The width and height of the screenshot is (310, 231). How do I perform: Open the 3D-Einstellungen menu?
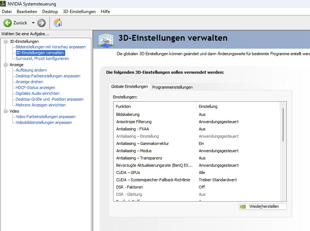point(79,12)
